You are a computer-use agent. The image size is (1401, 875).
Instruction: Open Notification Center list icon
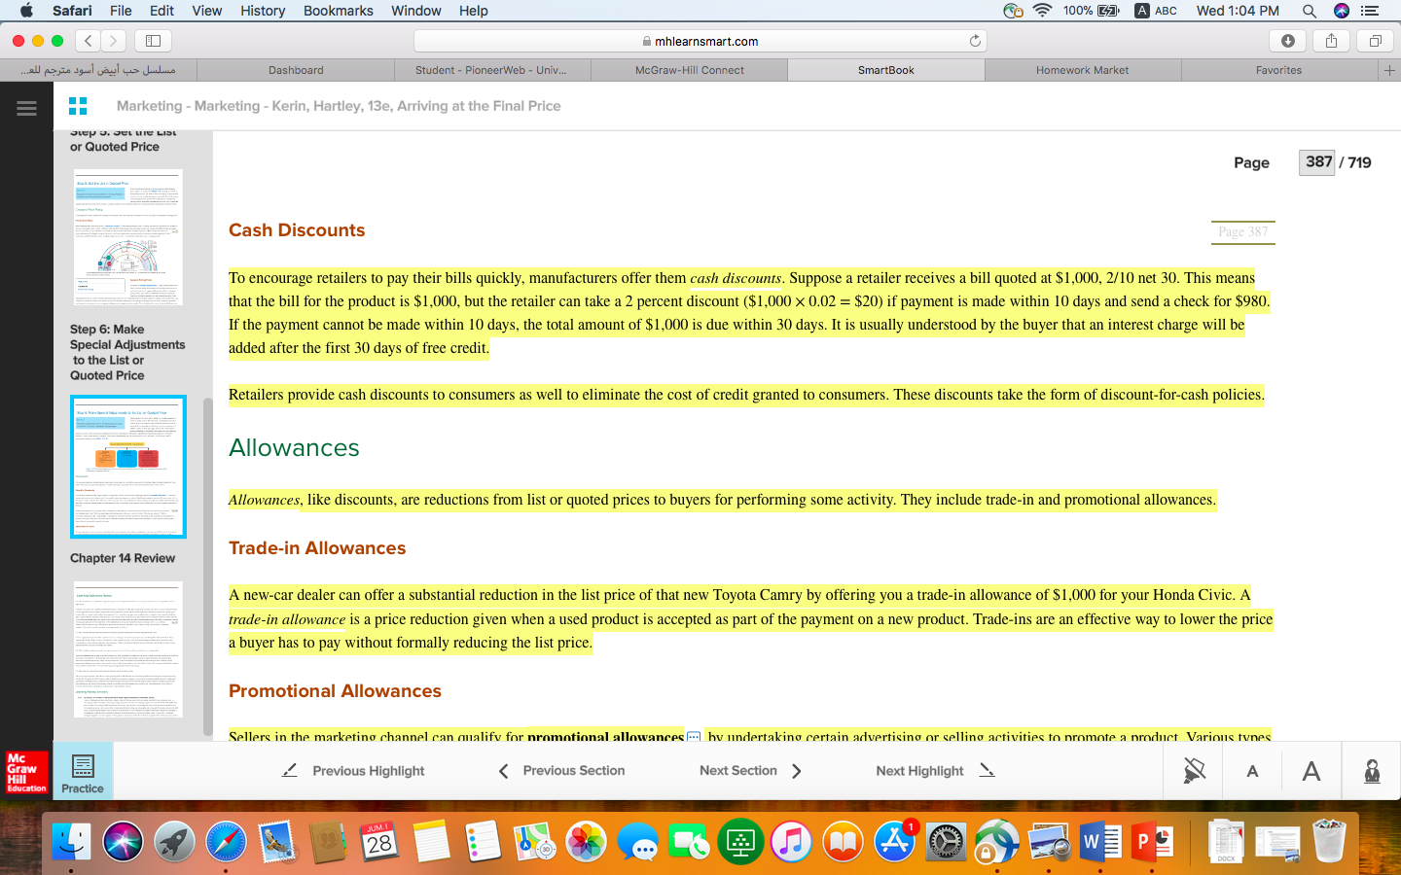click(1370, 11)
